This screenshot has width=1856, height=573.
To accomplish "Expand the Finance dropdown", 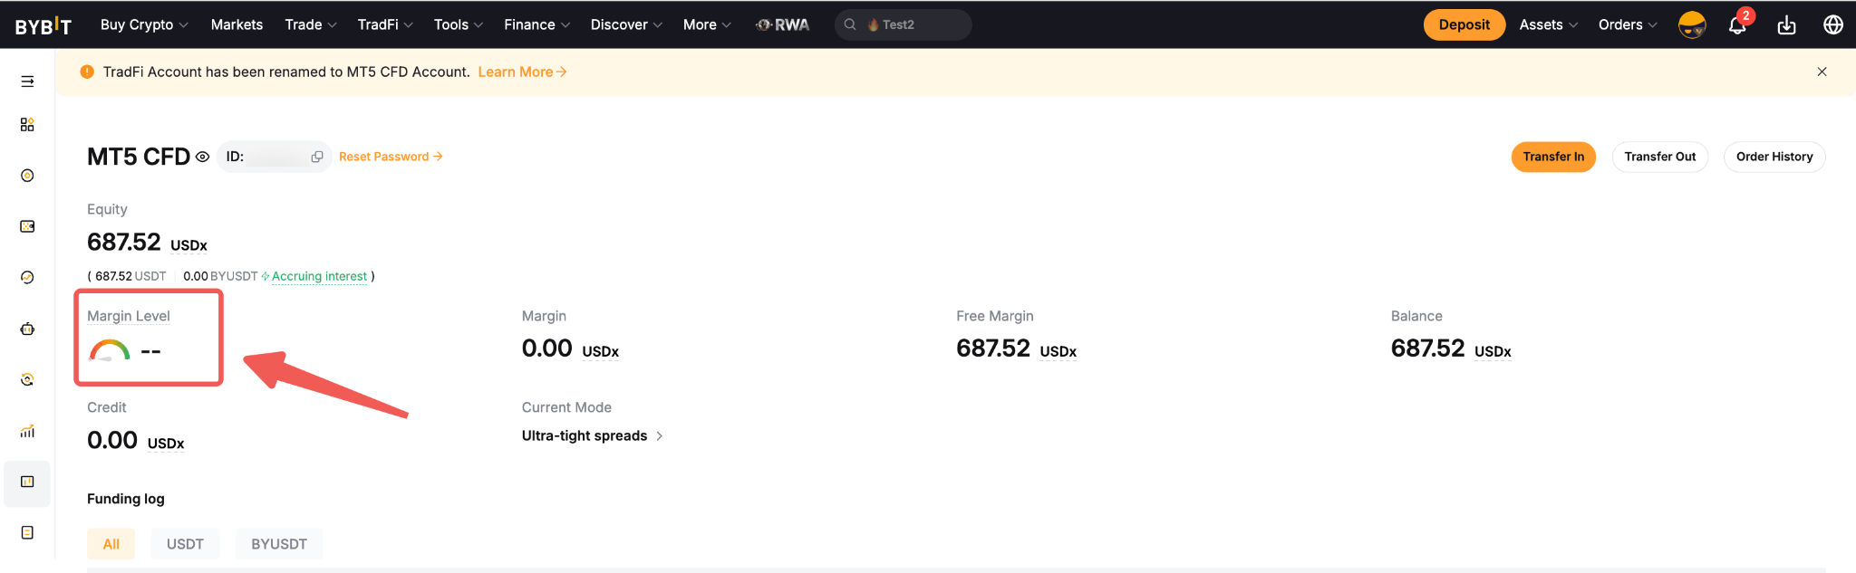I will 537,24.
